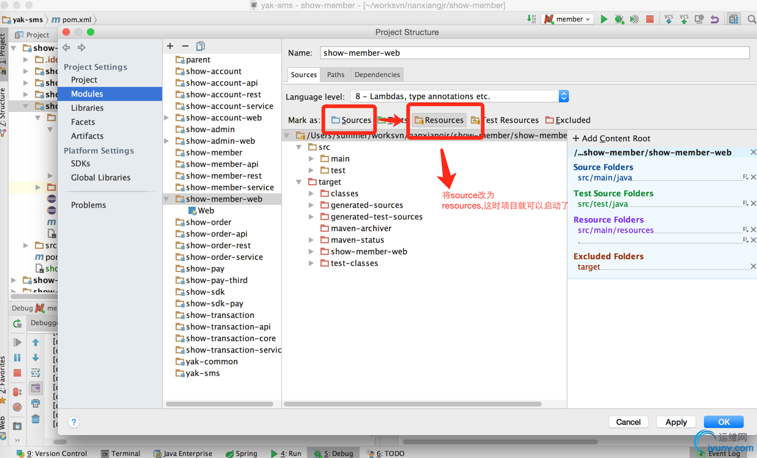This screenshot has width=757, height=458.
Task: Mark selected folder as Sources
Action: (x=351, y=120)
